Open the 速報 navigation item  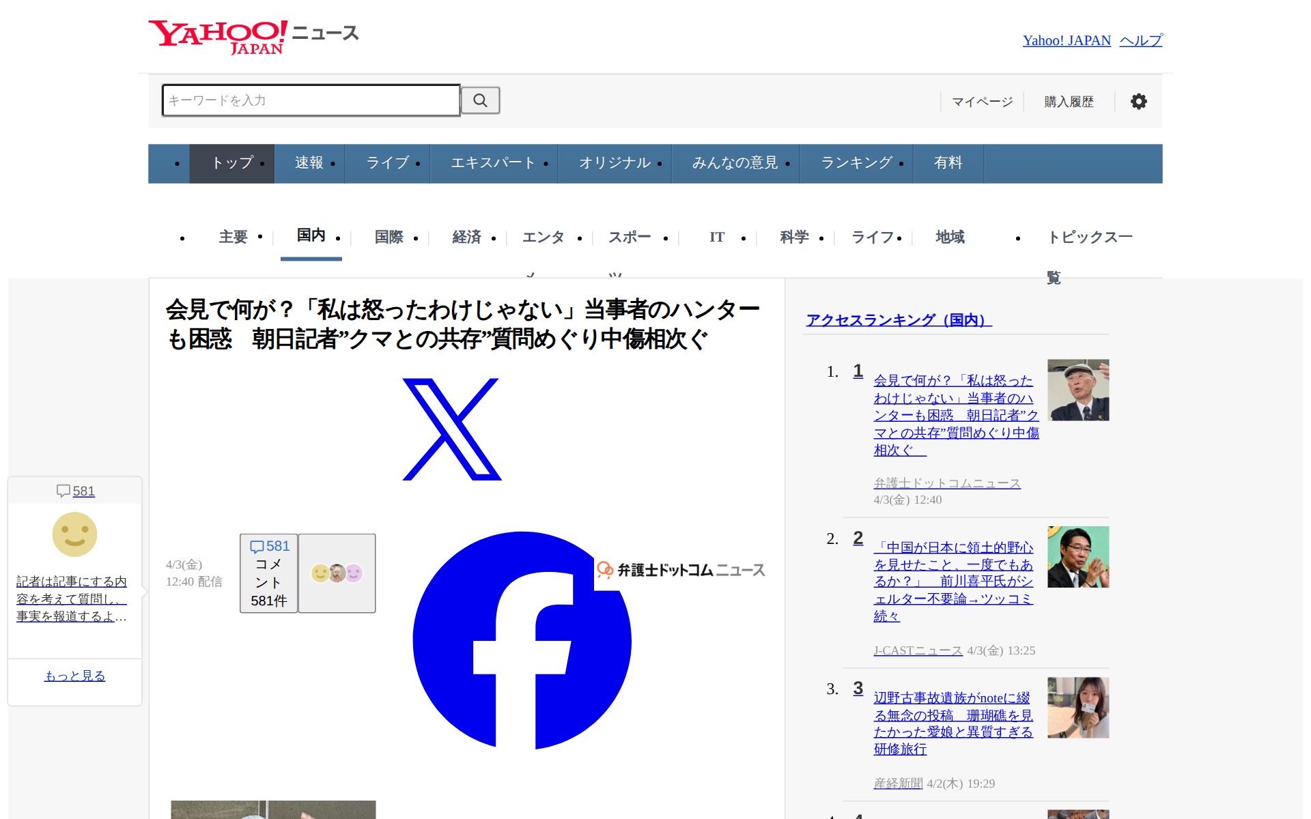point(309,163)
